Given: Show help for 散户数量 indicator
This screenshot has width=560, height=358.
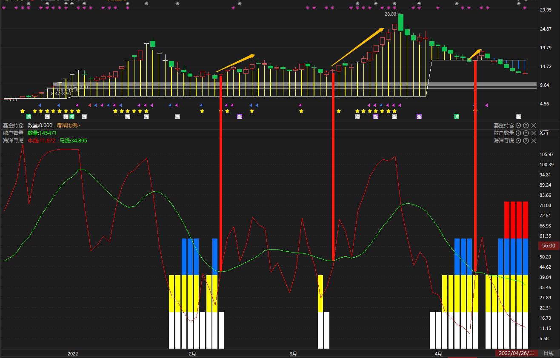Looking at the screenshot, I should (526, 133).
